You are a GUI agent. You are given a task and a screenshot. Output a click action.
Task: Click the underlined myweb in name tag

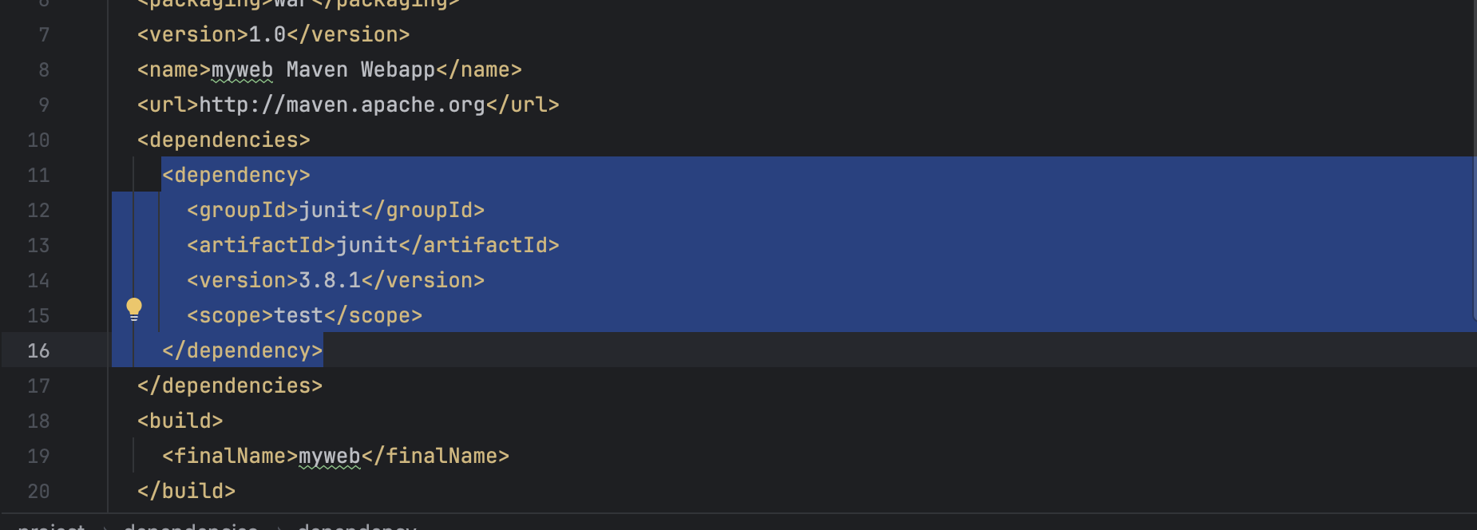coord(242,70)
